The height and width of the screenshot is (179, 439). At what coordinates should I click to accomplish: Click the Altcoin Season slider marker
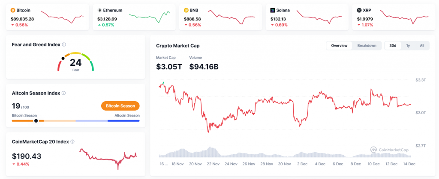tap(36, 120)
